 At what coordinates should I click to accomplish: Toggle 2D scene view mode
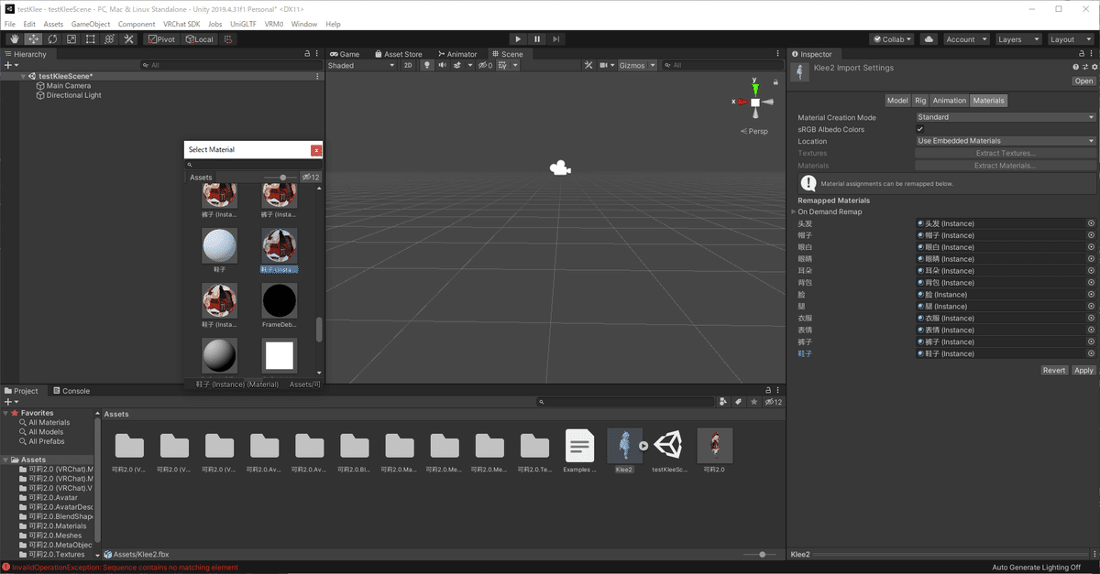[x=408, y=65]
